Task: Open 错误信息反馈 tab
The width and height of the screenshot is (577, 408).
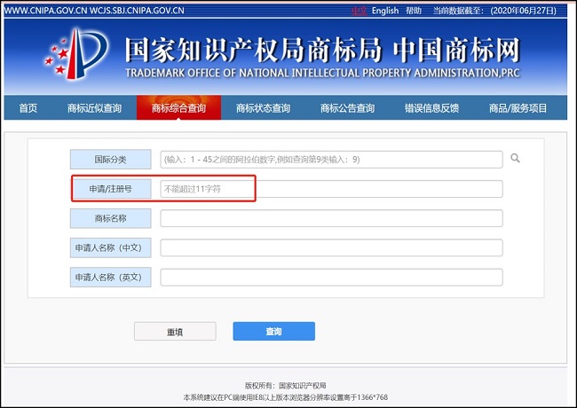Action: [431, 108]
